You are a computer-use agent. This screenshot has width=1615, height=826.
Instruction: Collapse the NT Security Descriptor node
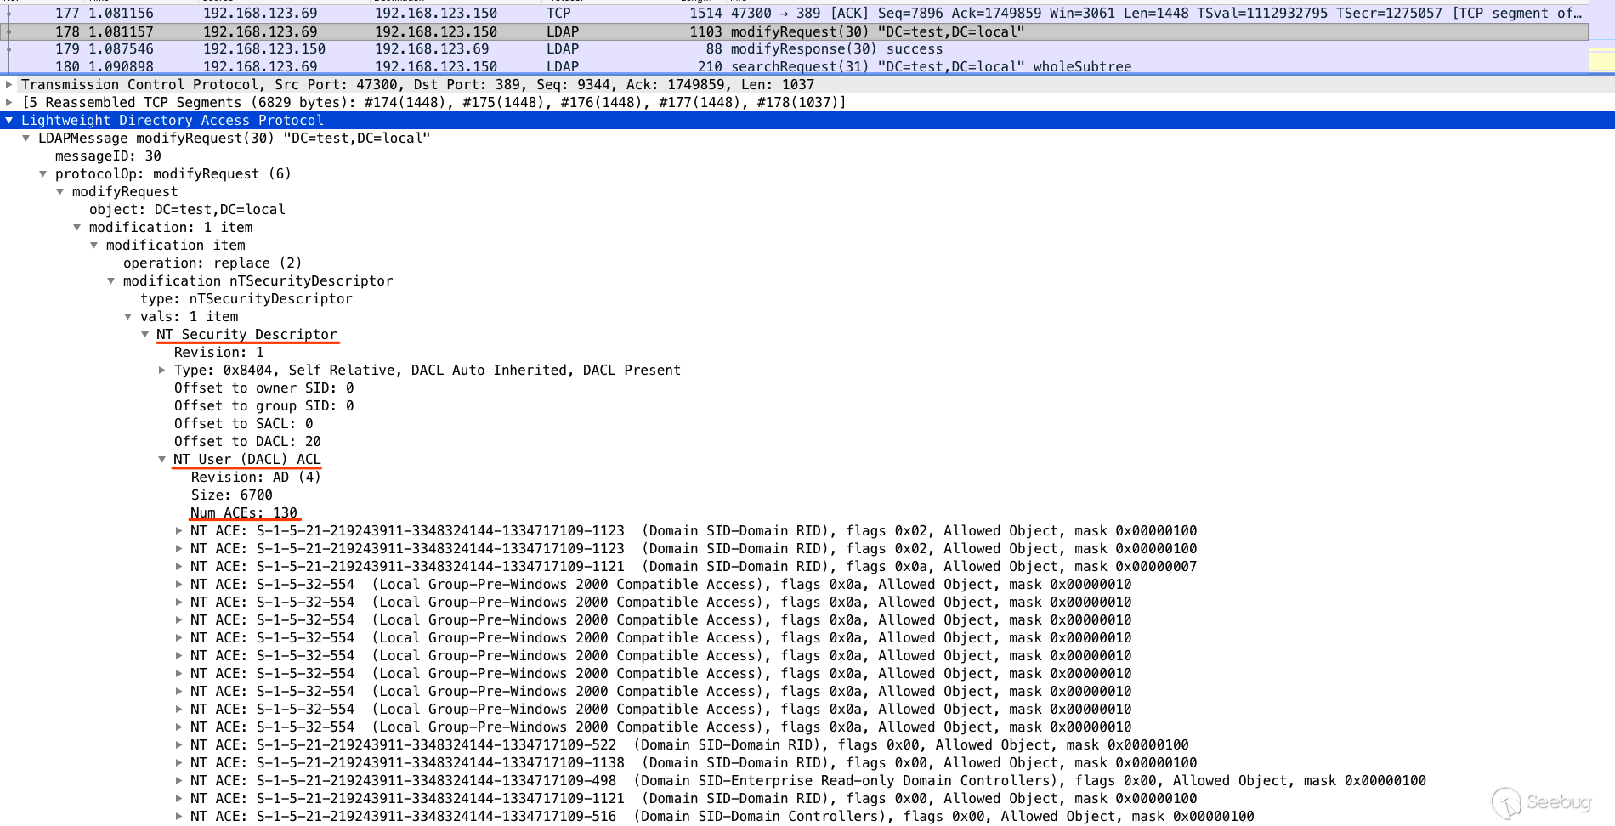(x=145, y=335)
